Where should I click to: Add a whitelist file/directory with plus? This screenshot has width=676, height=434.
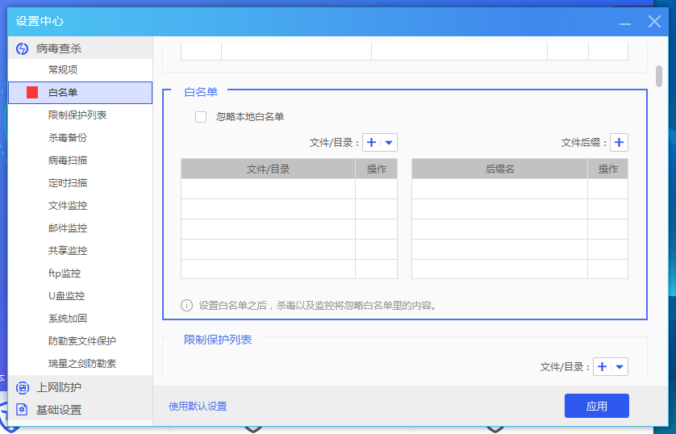click(372, 143)
